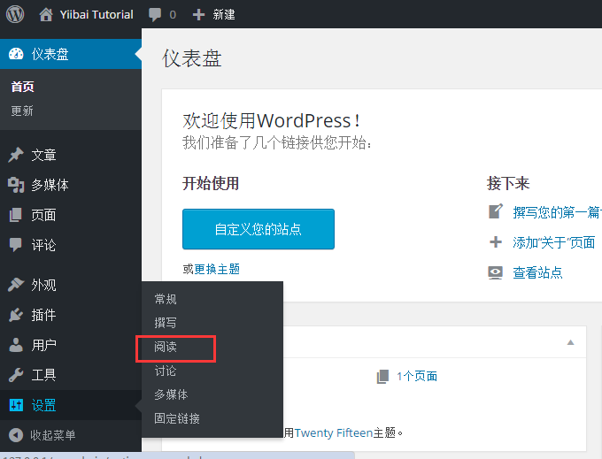The height and width of the screenshot is (459, 602).
Task: Click the 页面 pages icon in the sidebar
Action: (x=16, y=215)
